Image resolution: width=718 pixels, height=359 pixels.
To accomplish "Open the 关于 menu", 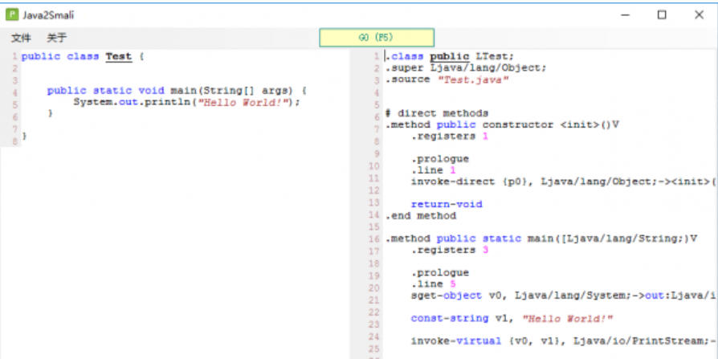I will 56,38.
